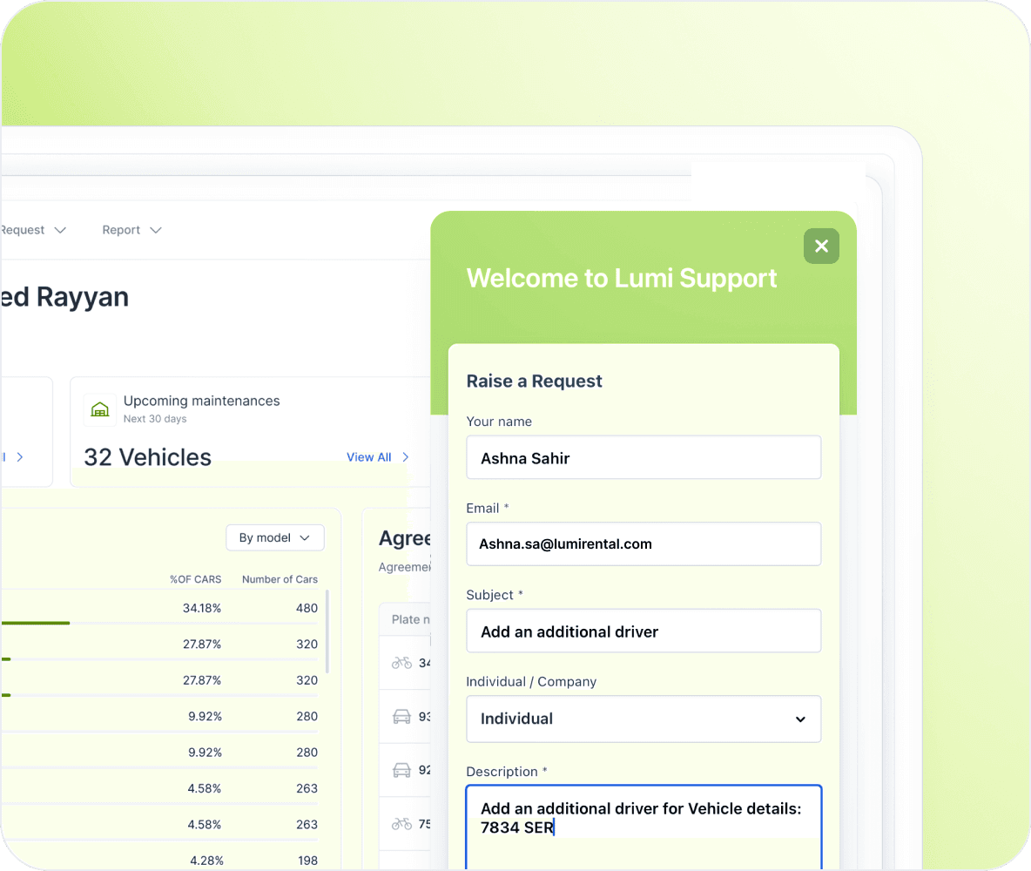Open the Report menu
Viewport: 1031px width, 871px height.
click(x=131, y=230)
